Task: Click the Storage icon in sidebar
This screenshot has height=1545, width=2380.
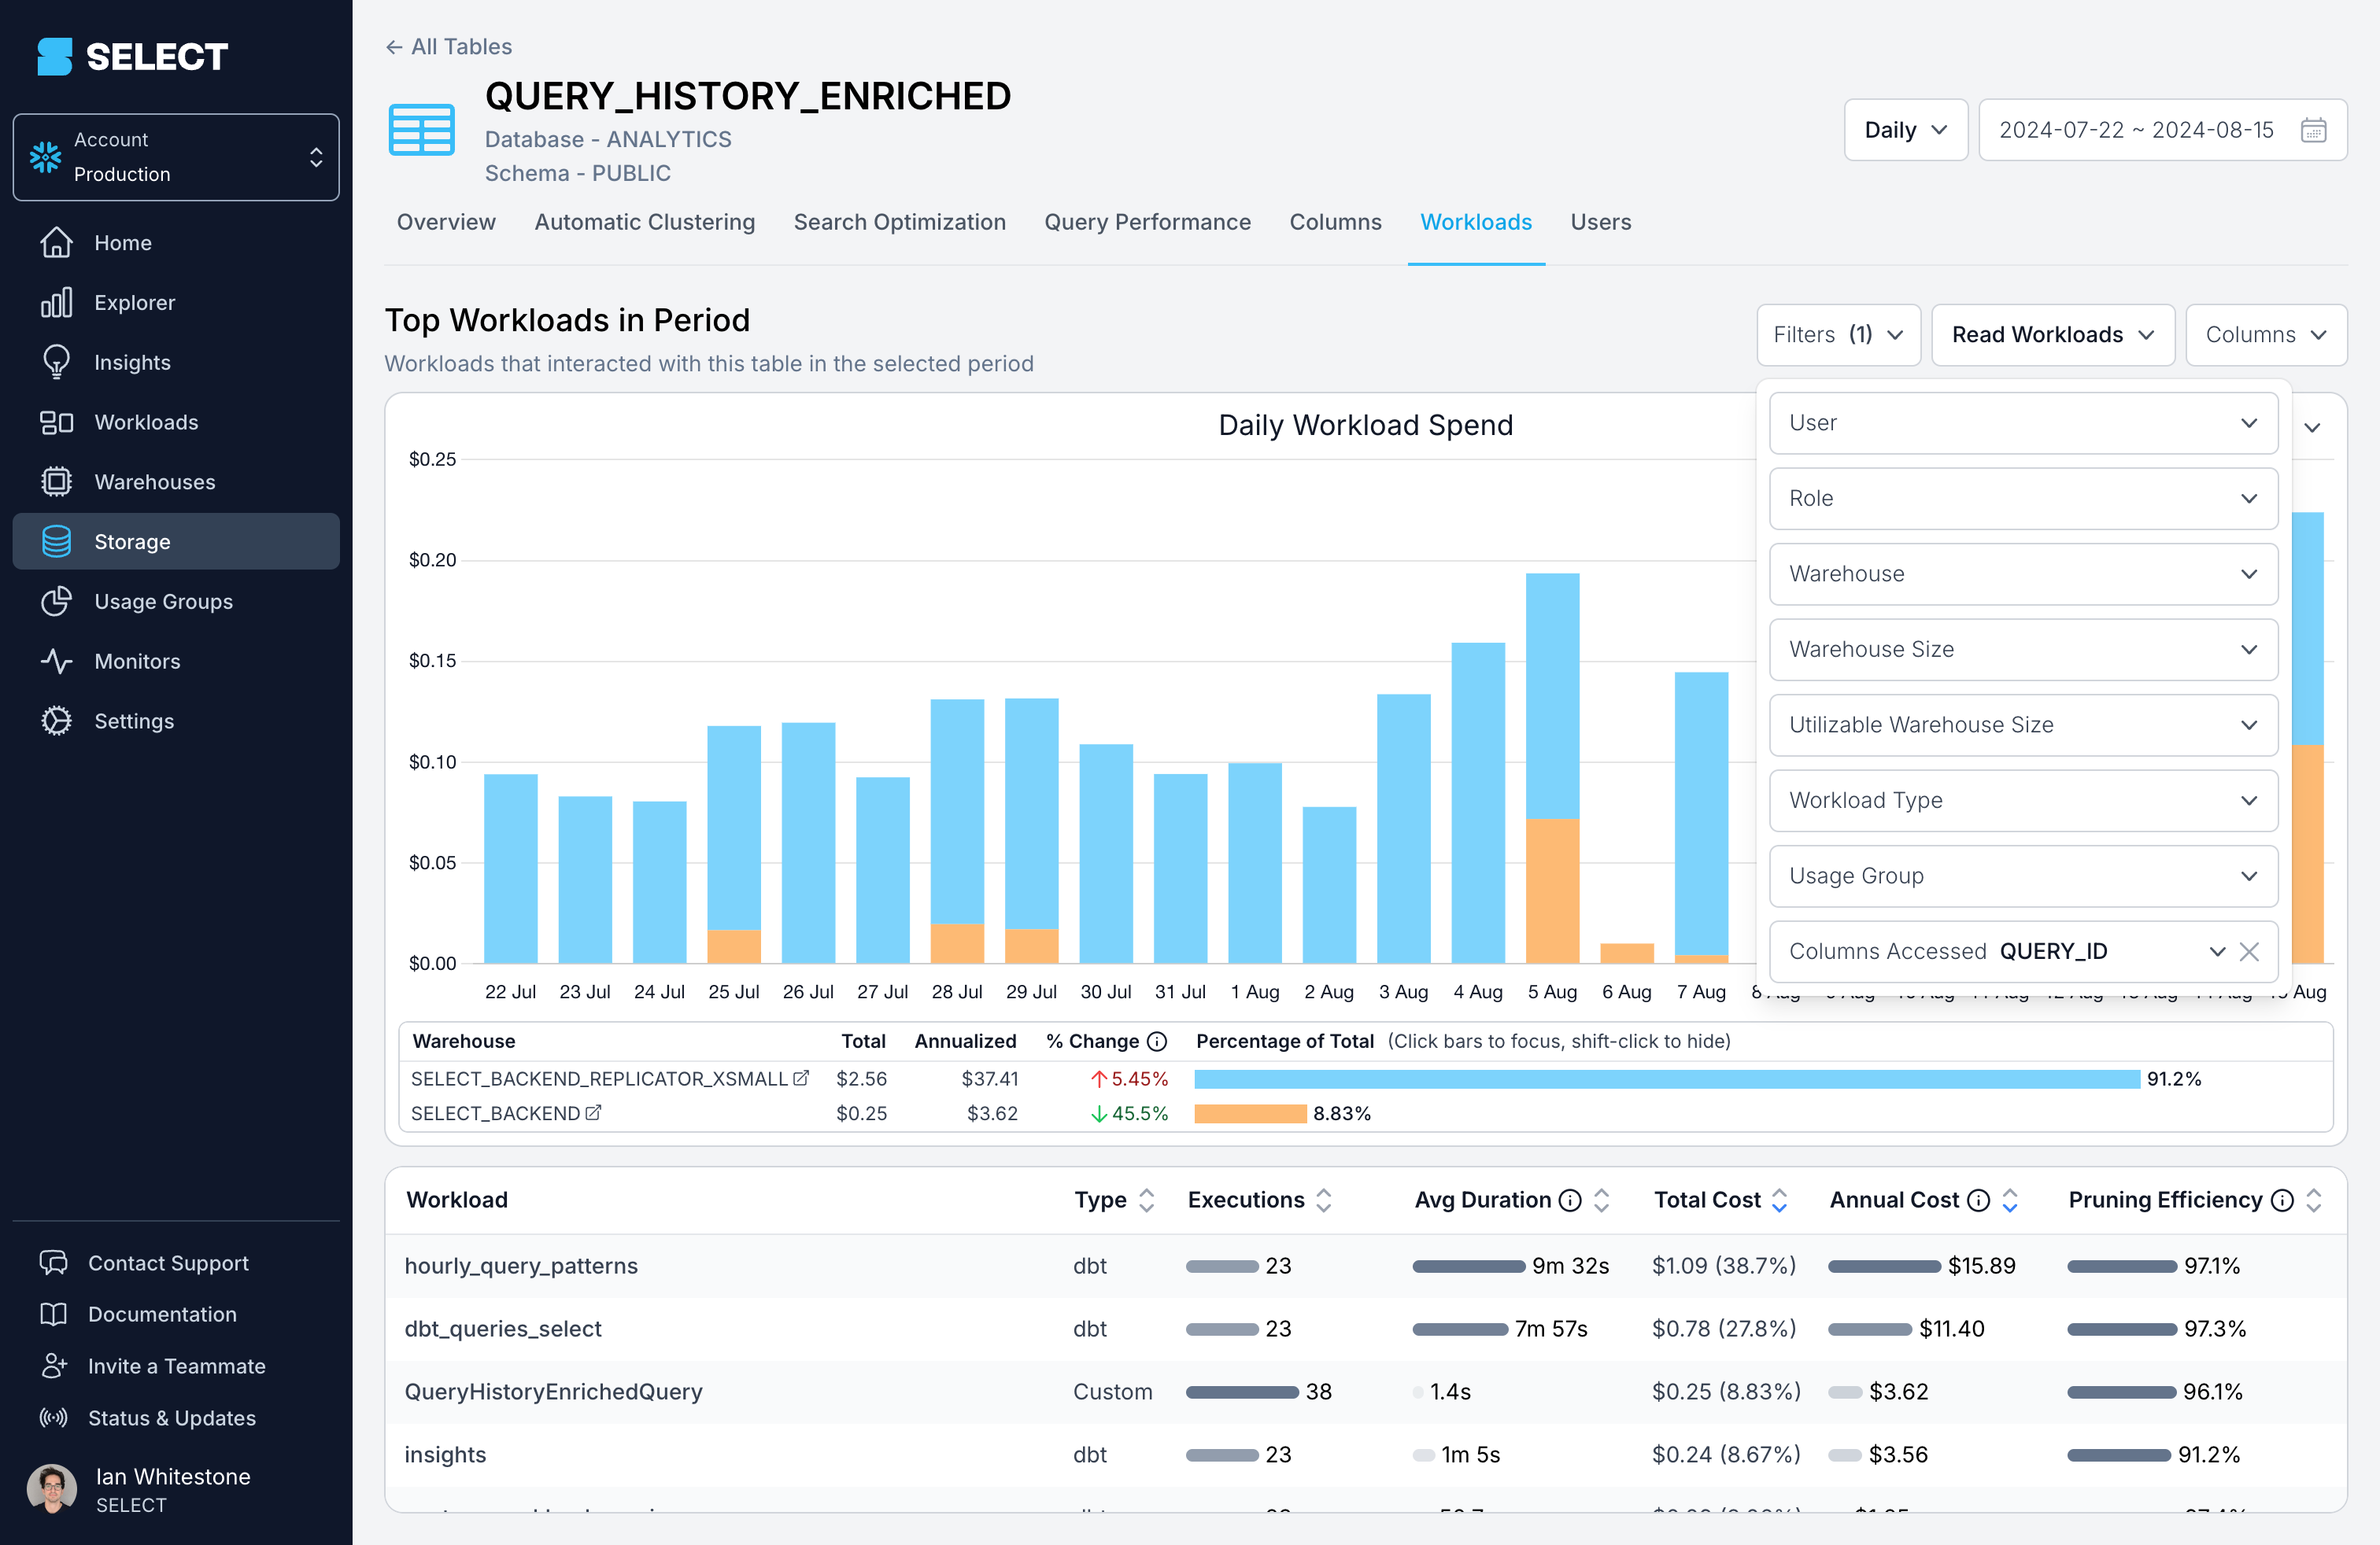Action: point(56,541)
